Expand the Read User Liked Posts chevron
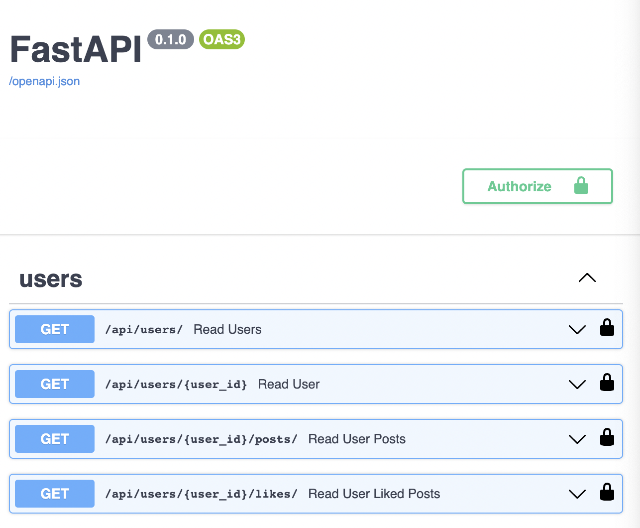Image resolution: width=640 pixels, height=528 pixels. click(577, 494)
